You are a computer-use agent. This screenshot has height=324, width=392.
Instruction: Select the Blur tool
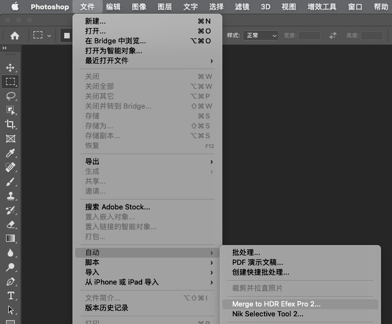tap(10, 253)
